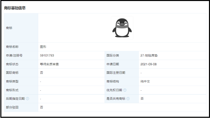Click the 部分驳回 label
Image resolution: width=210 pixels, height=118 pixels.
(12, 107)
